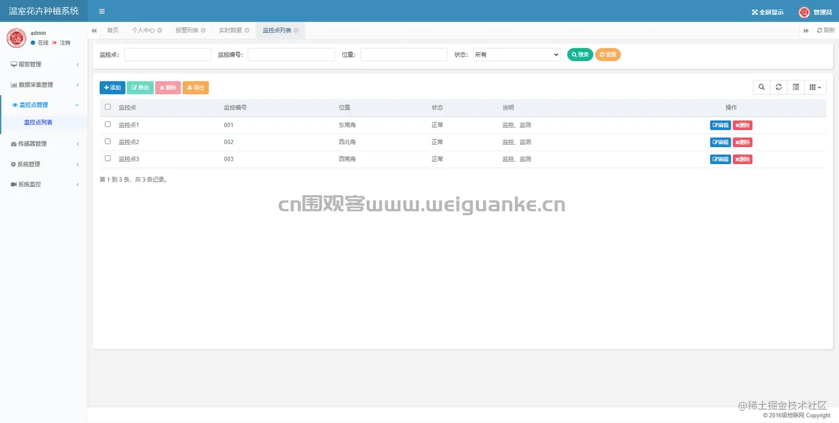Screen dimensions: 839x423
Task: Toggle the sidebar hamburger menu icon
Action: 102,11
